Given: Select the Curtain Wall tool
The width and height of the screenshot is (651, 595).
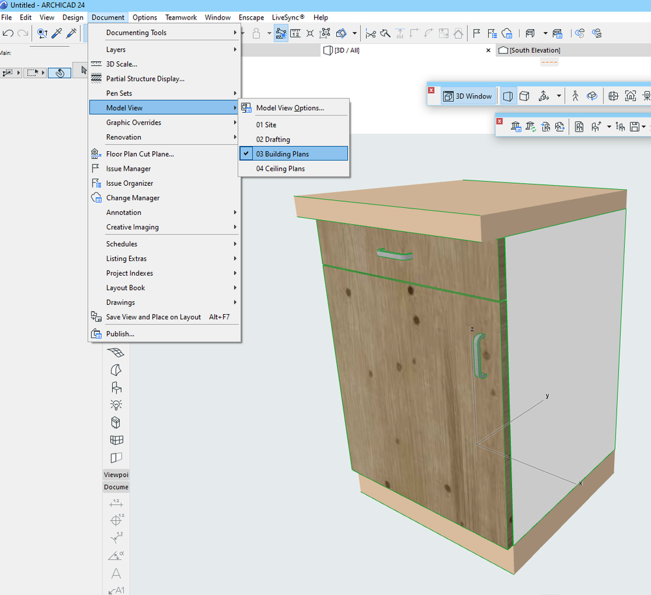Looking at the screenshot, I should (116, 440).
